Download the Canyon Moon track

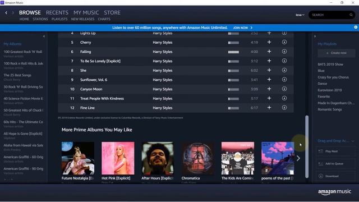tap(284, 89)
